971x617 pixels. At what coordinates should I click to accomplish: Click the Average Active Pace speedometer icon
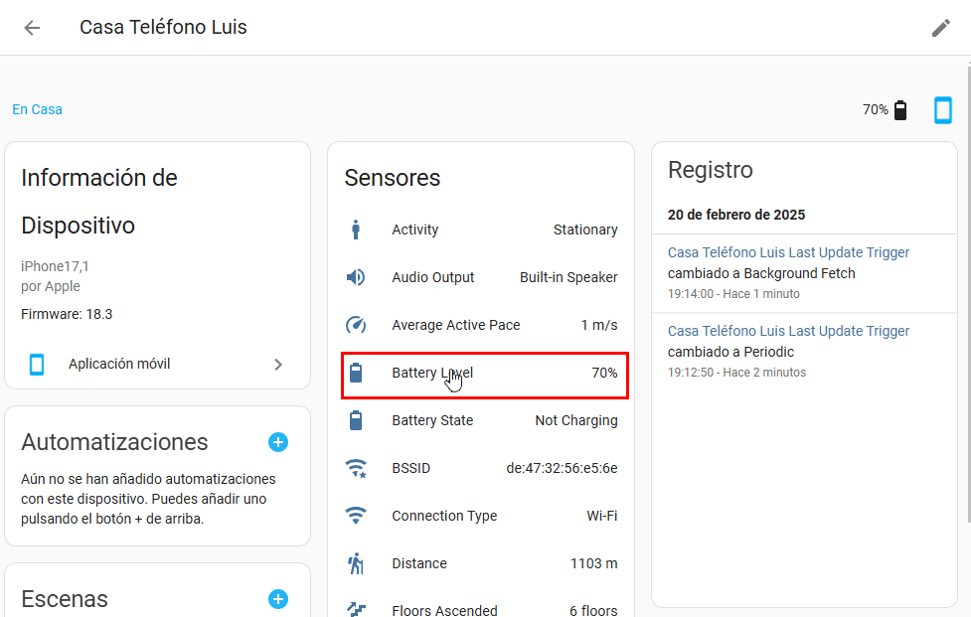click(356, 325)
